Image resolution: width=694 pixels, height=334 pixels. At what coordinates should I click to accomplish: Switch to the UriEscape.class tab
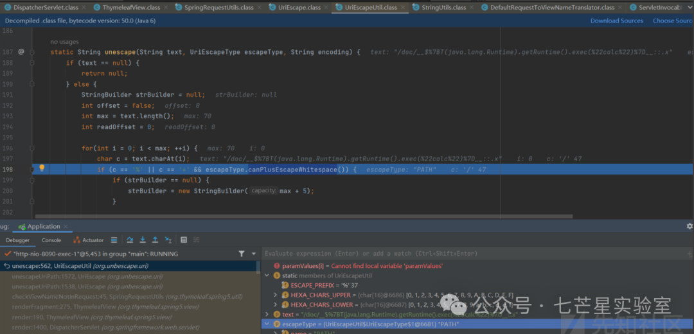coord(299,8)
